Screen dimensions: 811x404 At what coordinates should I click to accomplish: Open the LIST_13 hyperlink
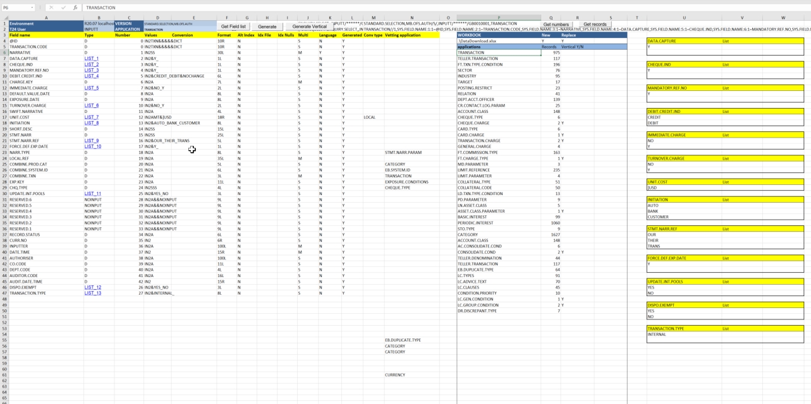(93, 293)
